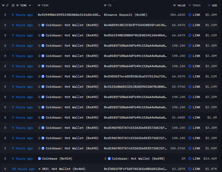Open the USD column filter icon
The height and width of the screenshot is (172, 222).
tap(209, 6)
